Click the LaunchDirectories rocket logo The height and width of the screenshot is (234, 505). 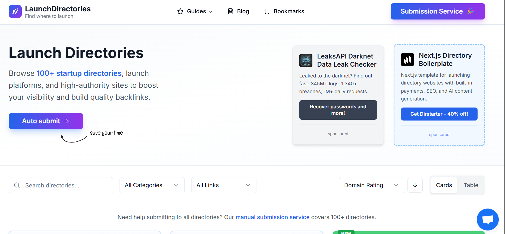(15, 11)
